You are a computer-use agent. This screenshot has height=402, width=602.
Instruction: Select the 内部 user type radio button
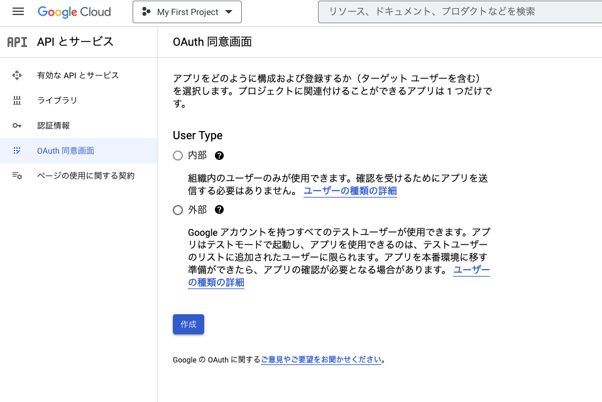coord(177,155)
